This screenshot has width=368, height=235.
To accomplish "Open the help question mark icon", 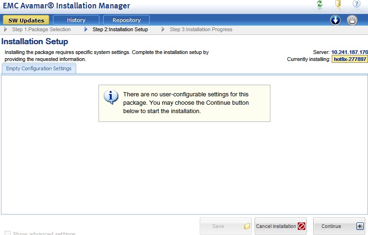I will click(356, 4).
